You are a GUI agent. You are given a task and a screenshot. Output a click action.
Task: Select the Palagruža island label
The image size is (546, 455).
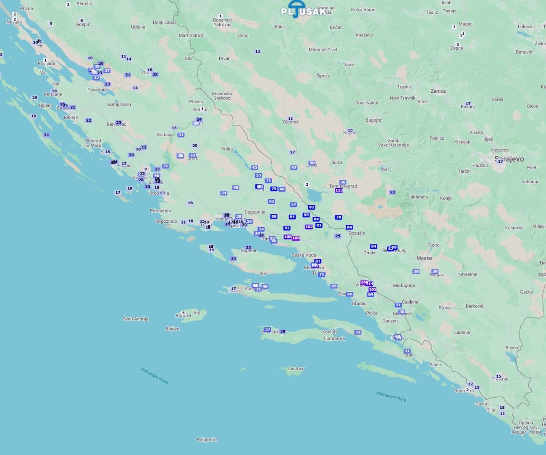tap(207, 440)
